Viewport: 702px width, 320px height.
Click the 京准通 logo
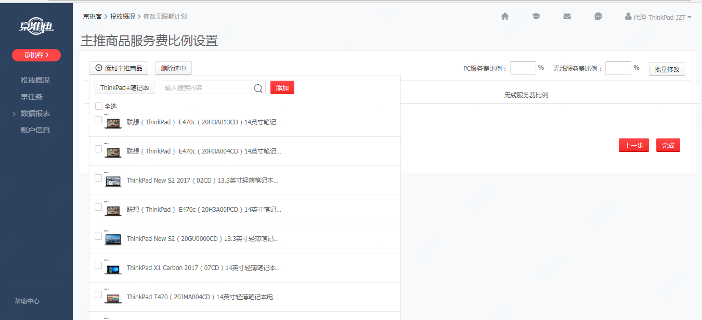pyautogui.click(x=36, y=27)
